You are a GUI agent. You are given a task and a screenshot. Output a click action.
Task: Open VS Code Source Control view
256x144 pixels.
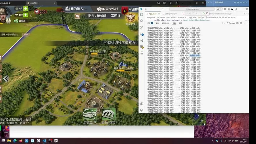coord(142,27)
